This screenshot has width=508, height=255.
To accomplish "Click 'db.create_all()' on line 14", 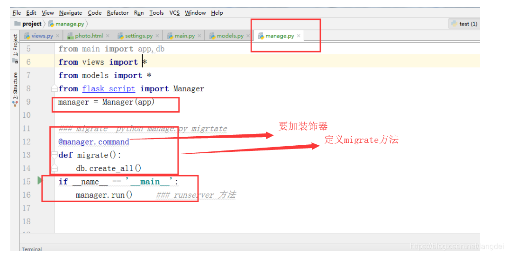I will [x=109, y=168].
